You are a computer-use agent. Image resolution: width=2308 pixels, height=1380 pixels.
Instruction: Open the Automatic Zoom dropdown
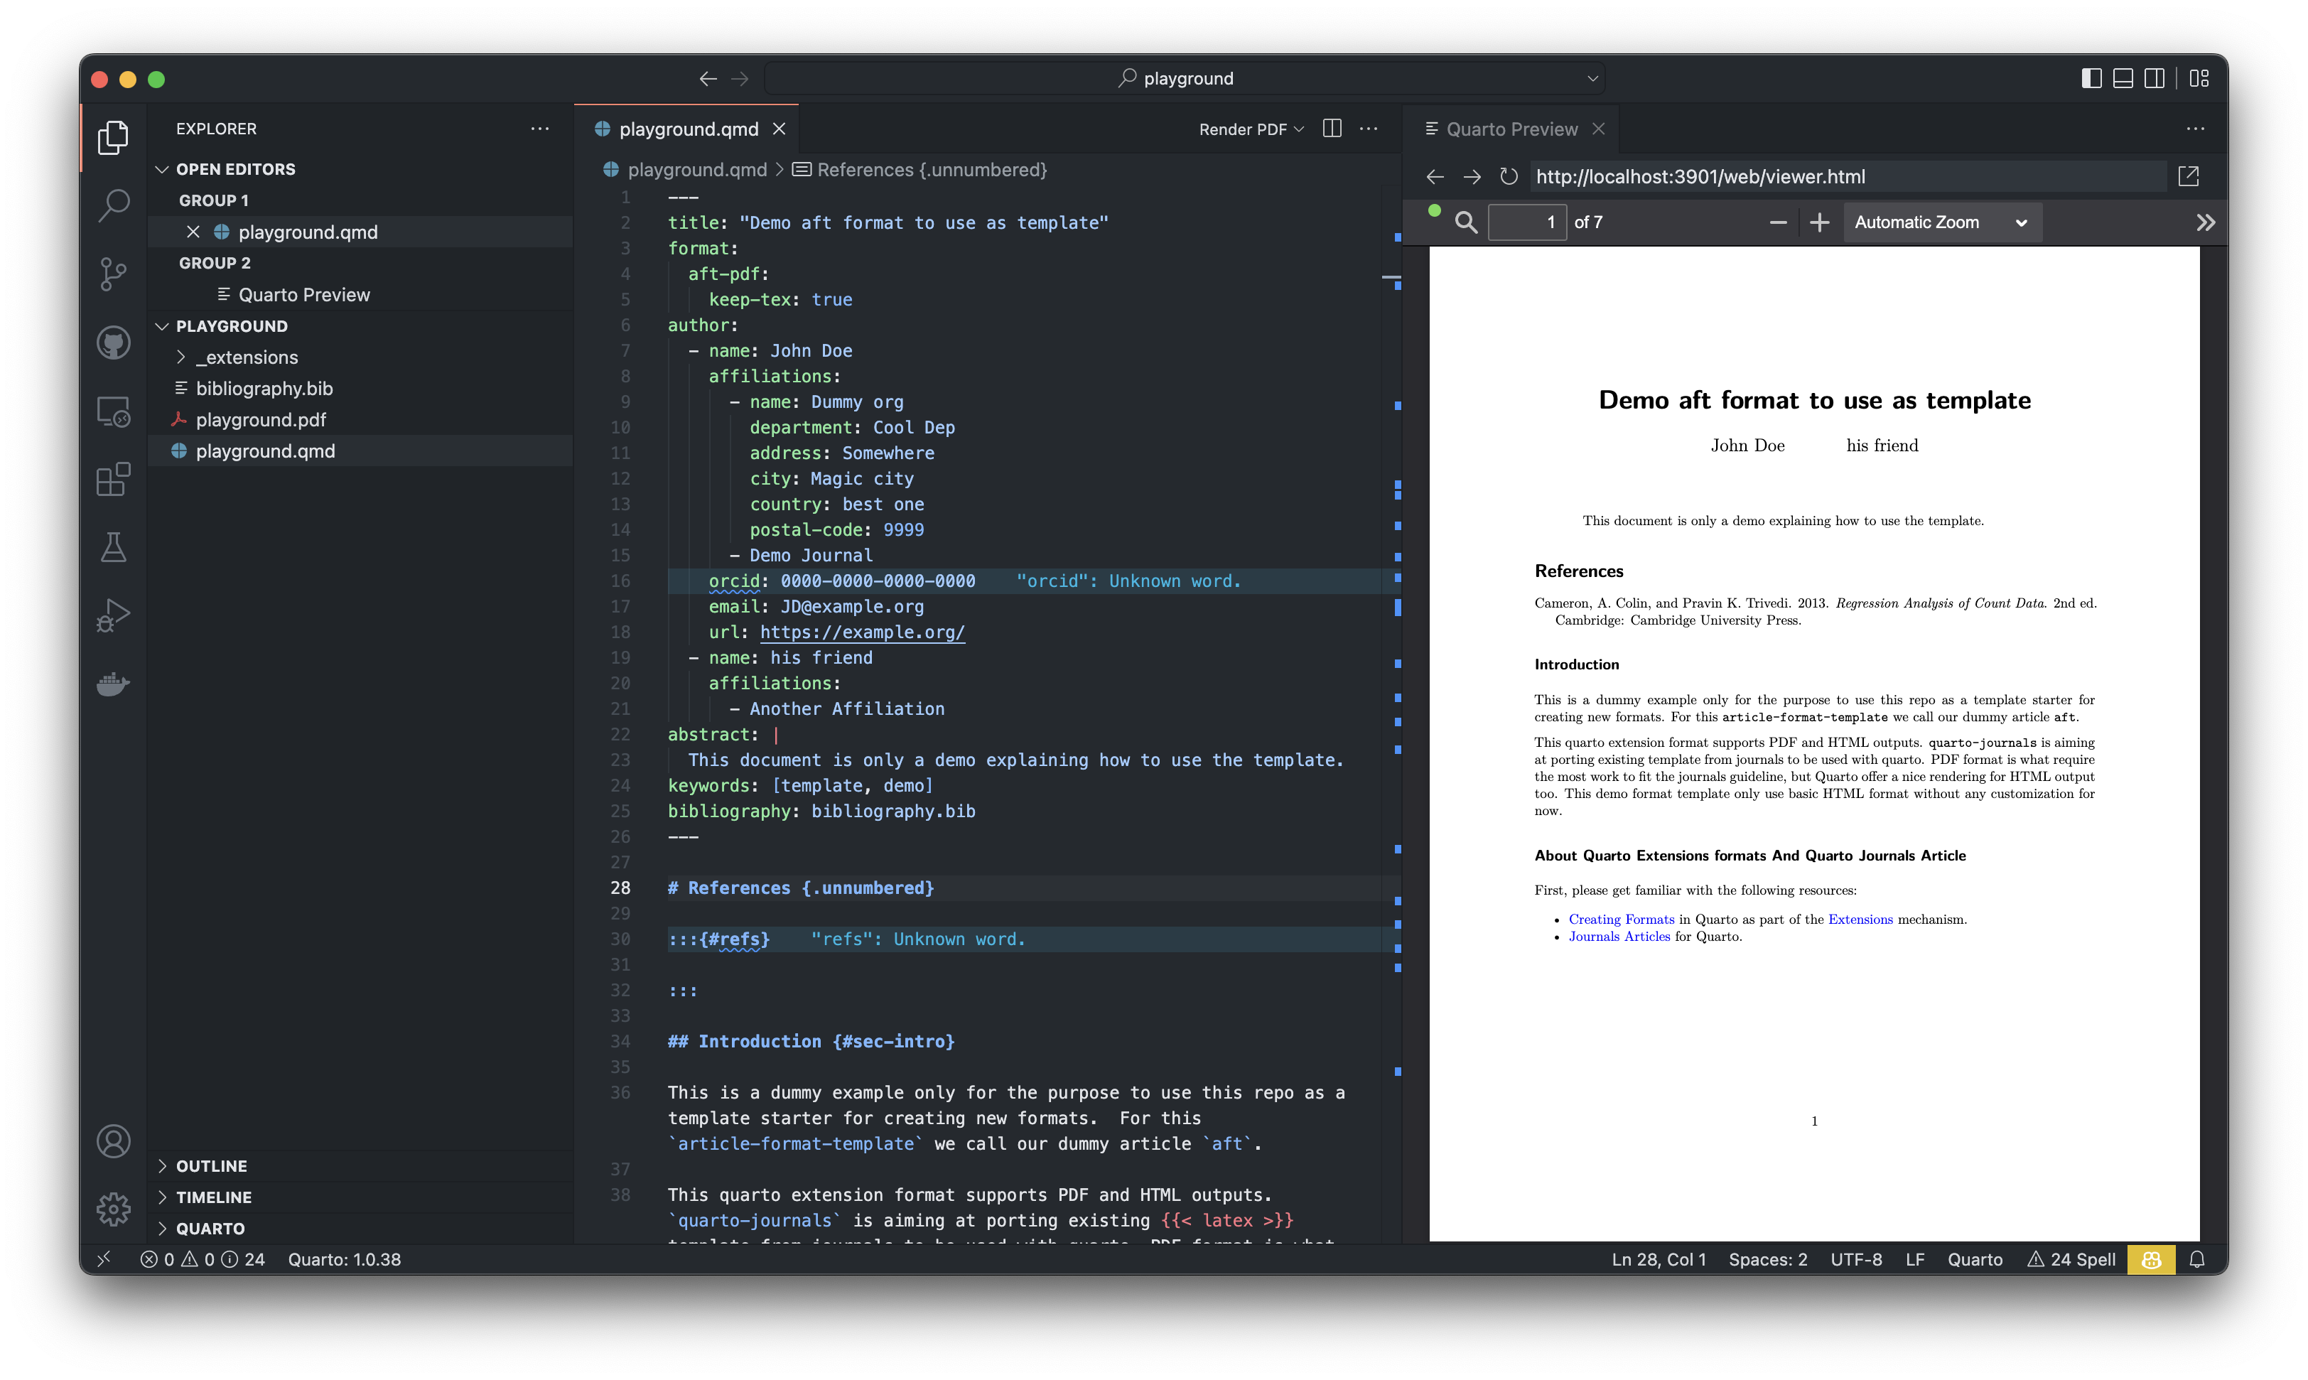point(1941,222)
